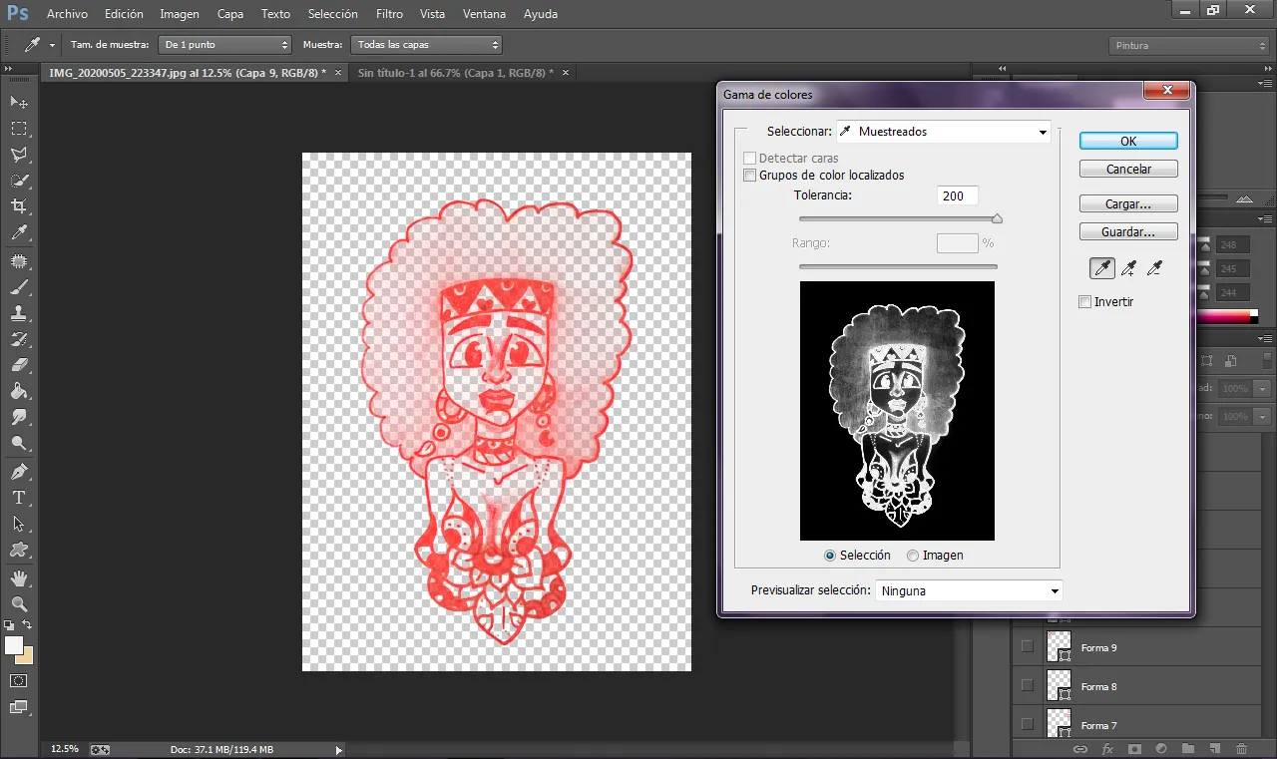Select the Custom Shape tool

pos(19,549)
